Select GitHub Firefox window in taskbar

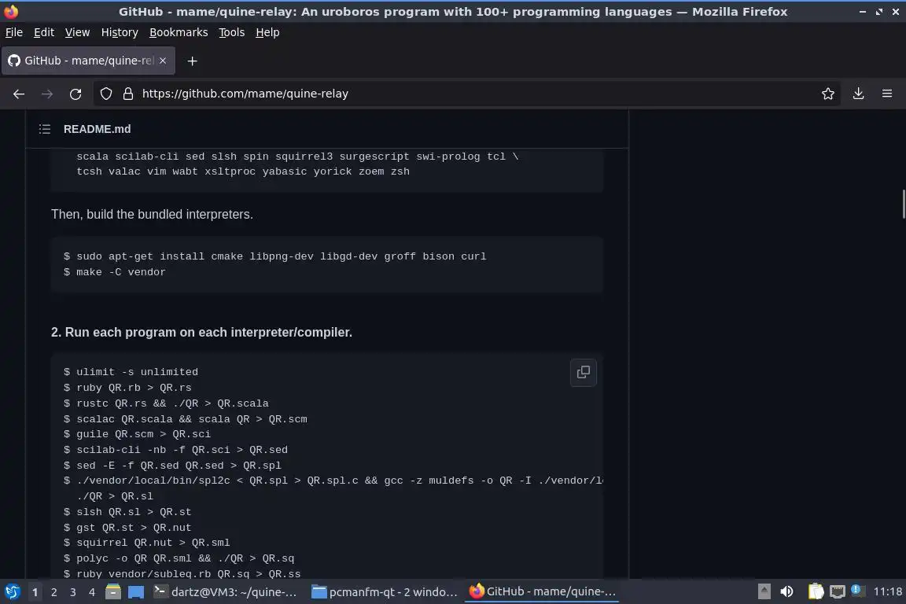[x=542, y=592]
